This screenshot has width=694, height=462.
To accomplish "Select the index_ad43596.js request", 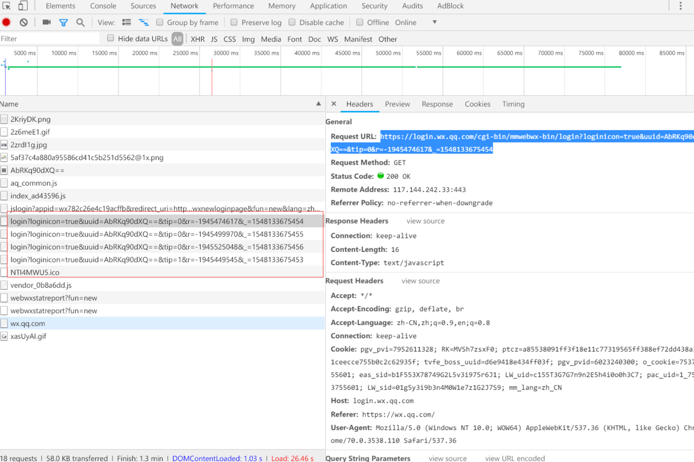I will (x=163, y=196).
